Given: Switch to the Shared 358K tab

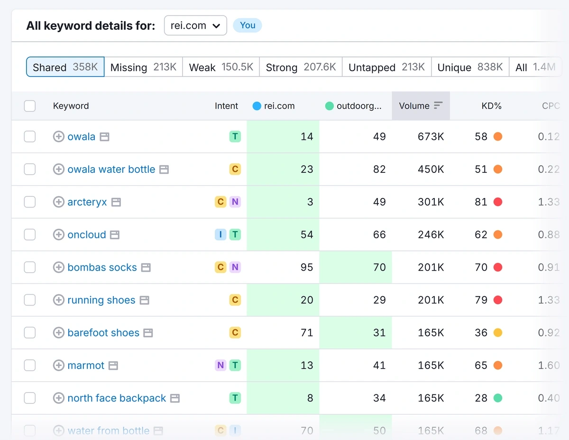Looking at the screenshot, I should 65,67.
